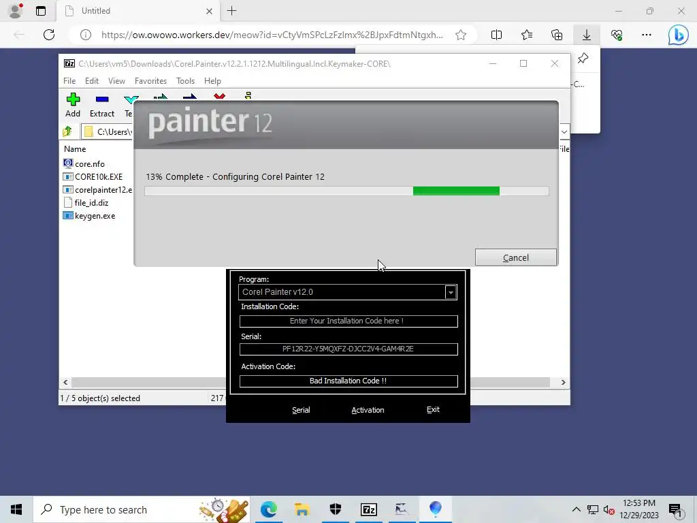The width and height of the screenshot is (697, 523).
Task: Open the Tools menu in 7-Zip
Action: (185, 81)
